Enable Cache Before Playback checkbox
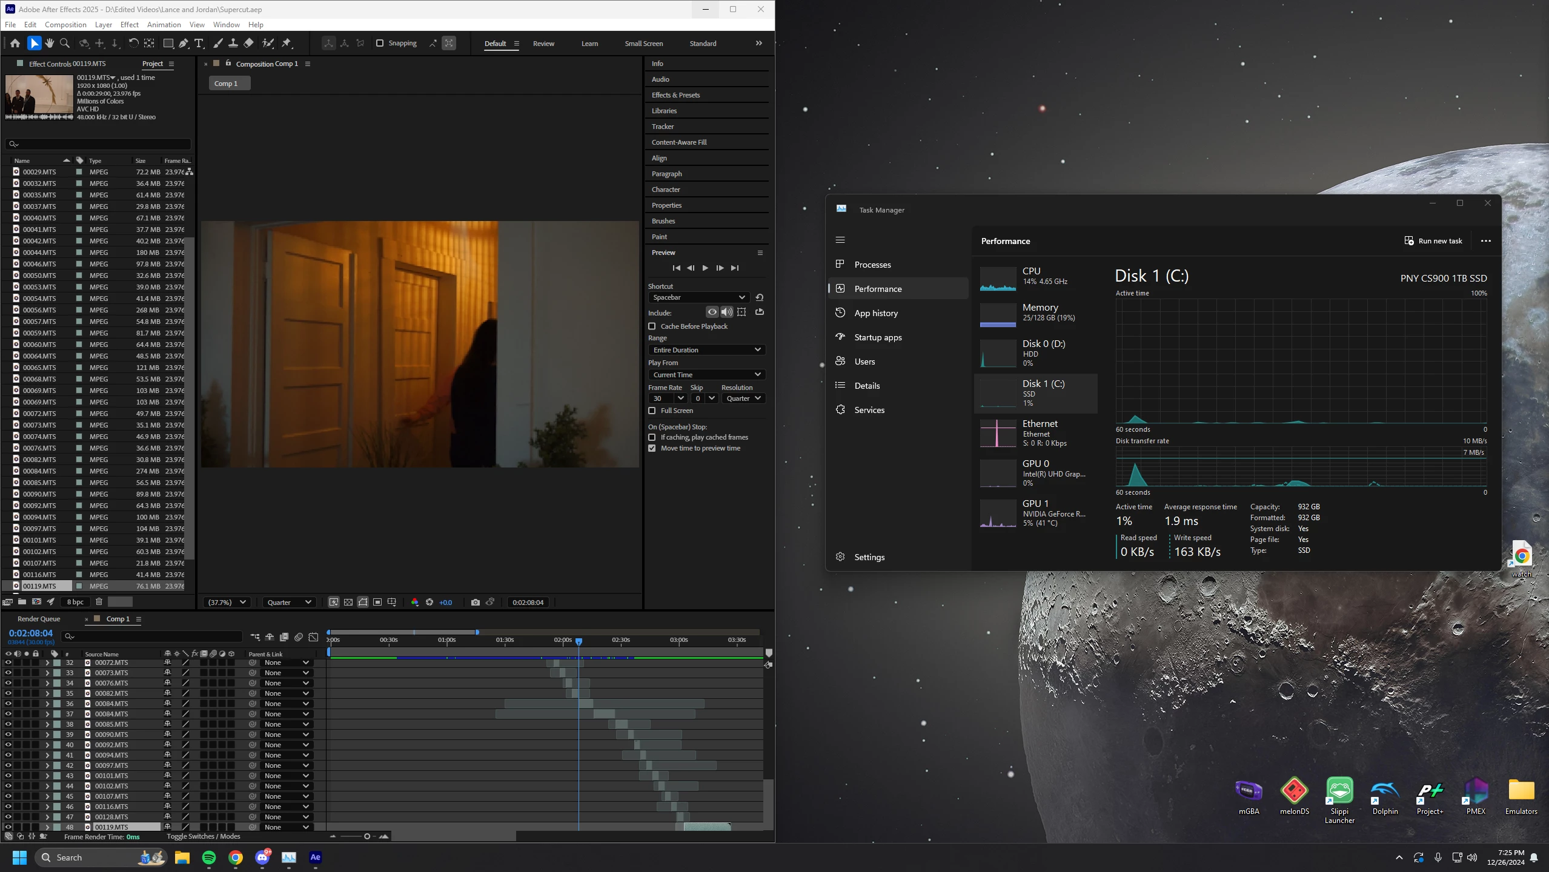 [x=652, y=326]
